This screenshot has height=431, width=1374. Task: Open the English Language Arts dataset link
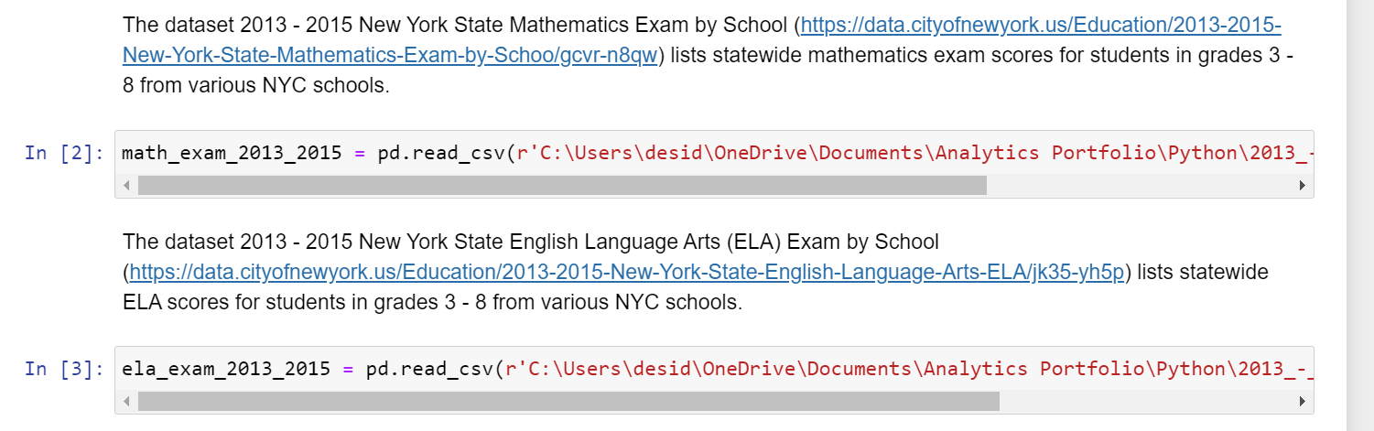tap(627, 272)
